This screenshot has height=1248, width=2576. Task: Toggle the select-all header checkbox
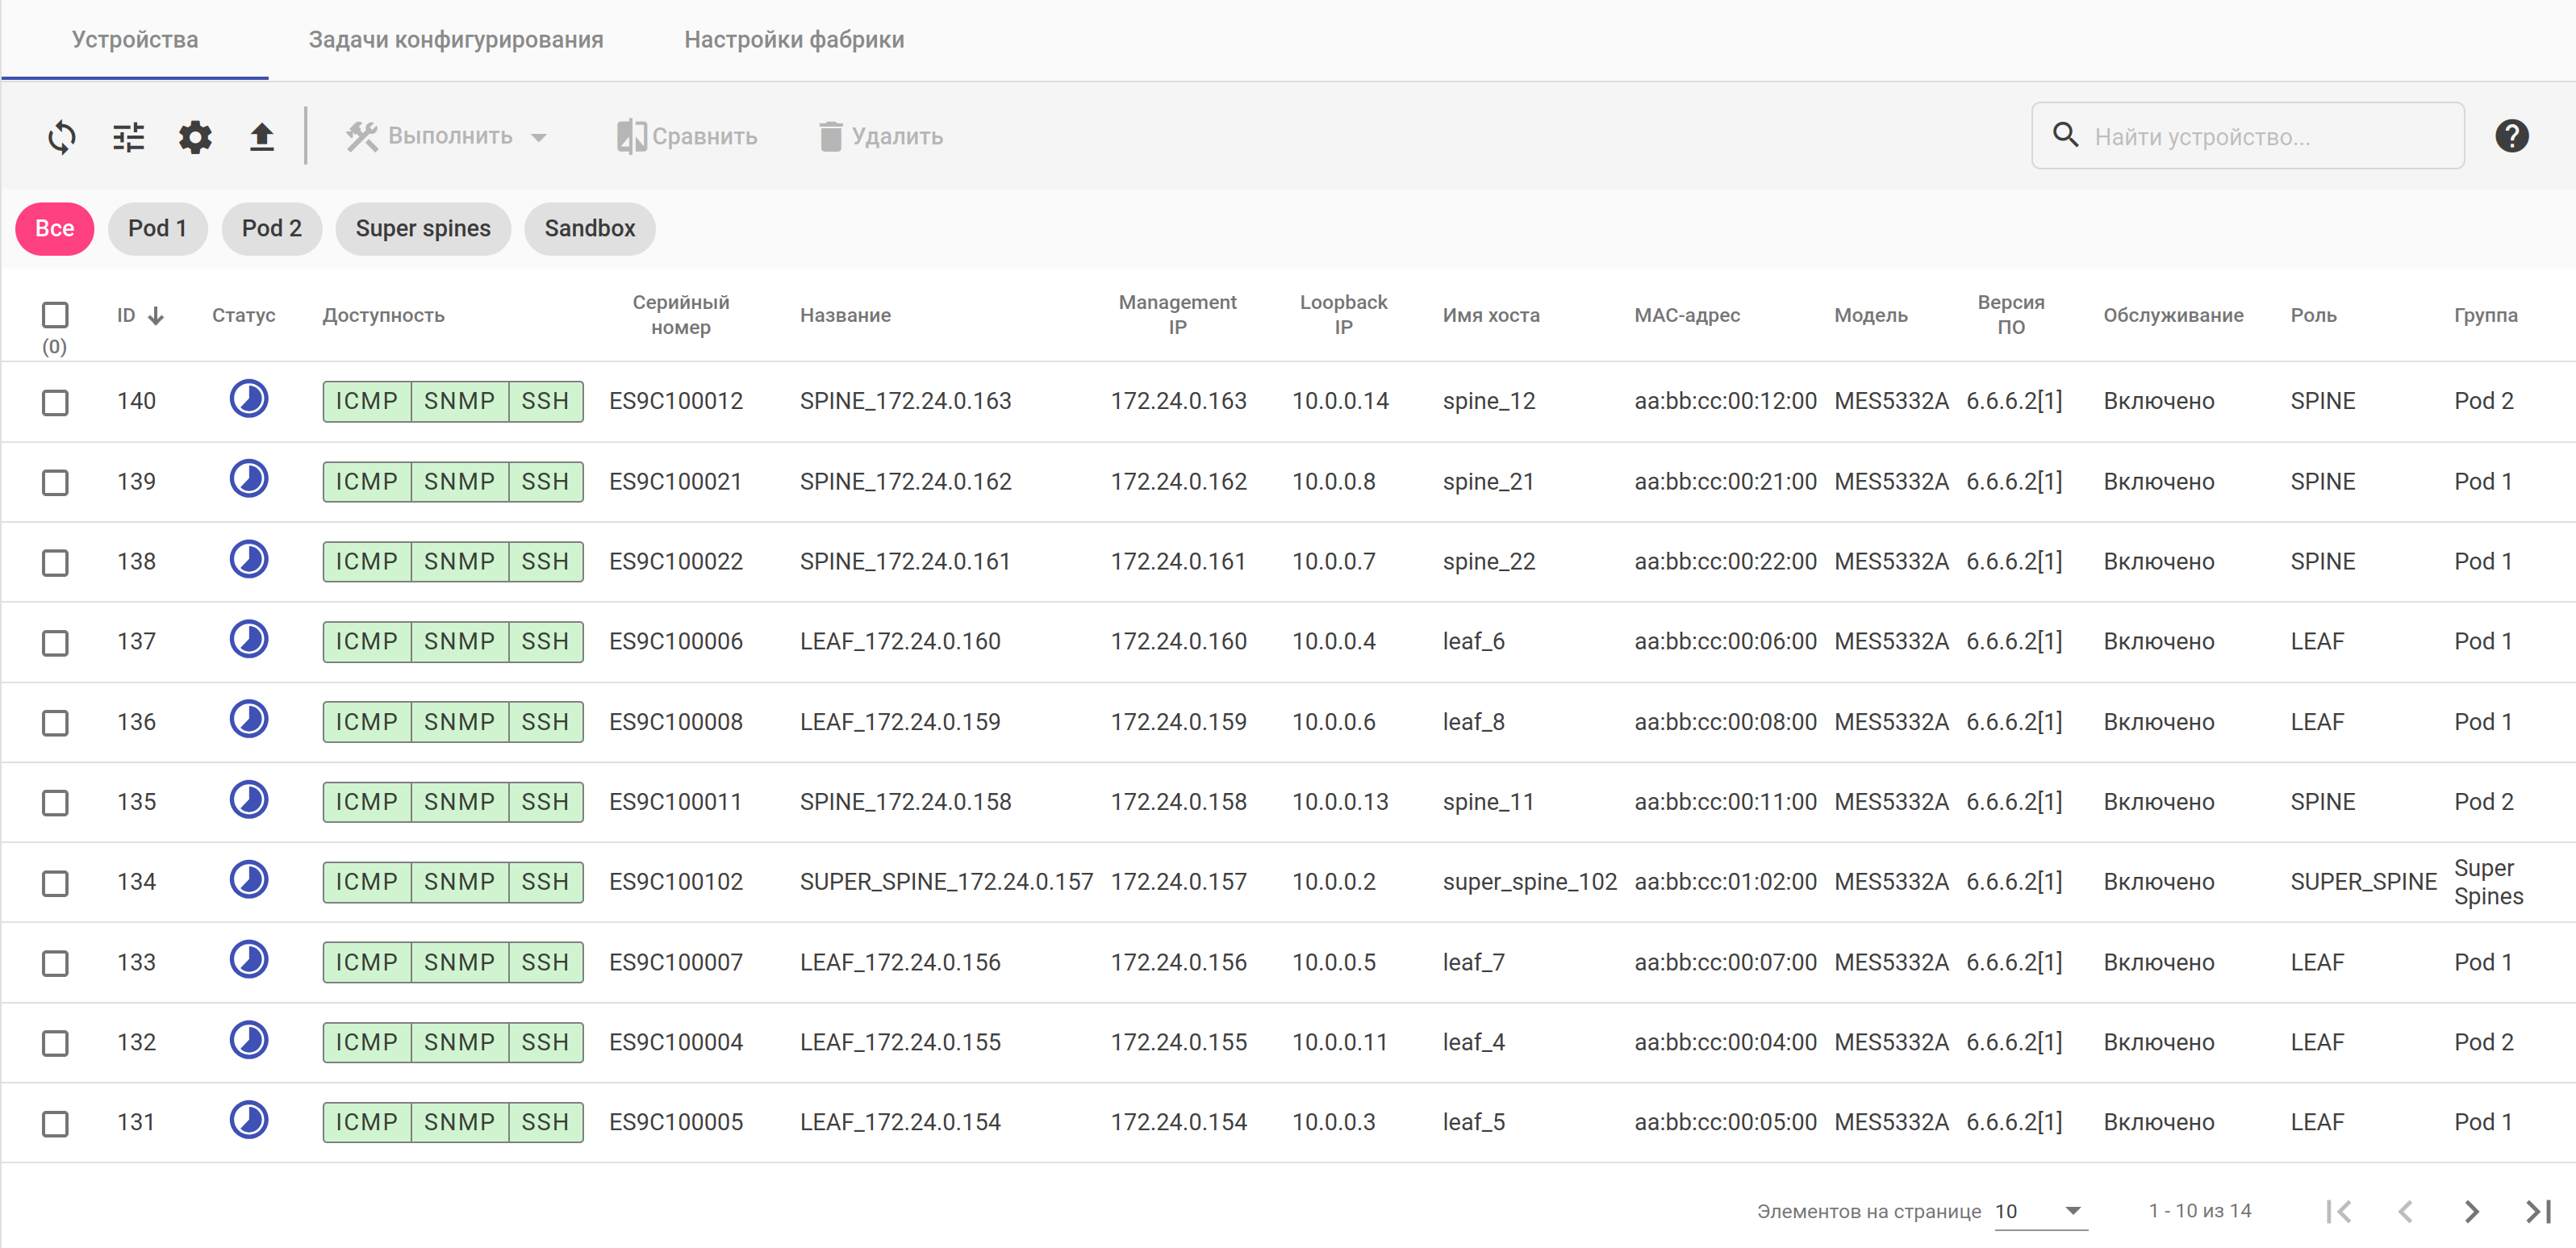(x=55, y=315)
